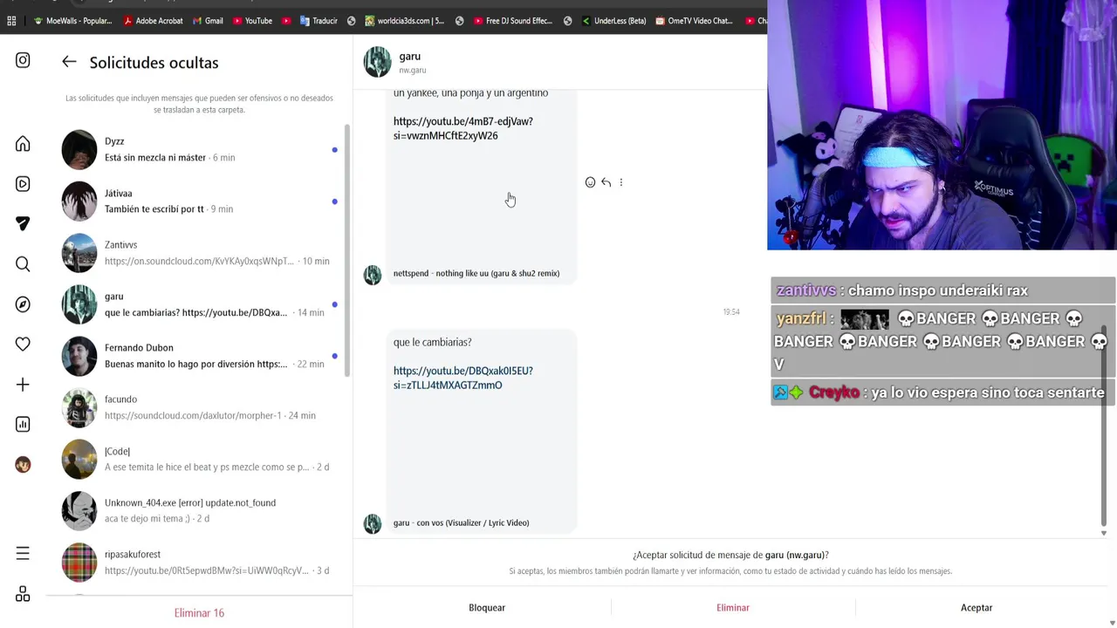Click the 19:54 timestamp
Viewport: 1117px width, 628px height.
click(x=731, y=311)
